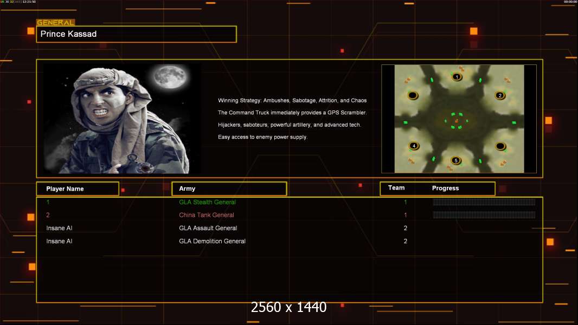578x325 pixels.
Task: Click the Hijackers, saboteurs, powerful artillery line
Action: (290, 125)
